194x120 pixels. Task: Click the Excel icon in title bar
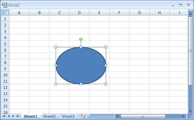5,5
